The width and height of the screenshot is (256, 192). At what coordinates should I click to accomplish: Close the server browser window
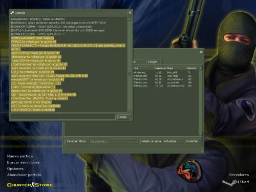pyautogui.click(x=201, y=52)
